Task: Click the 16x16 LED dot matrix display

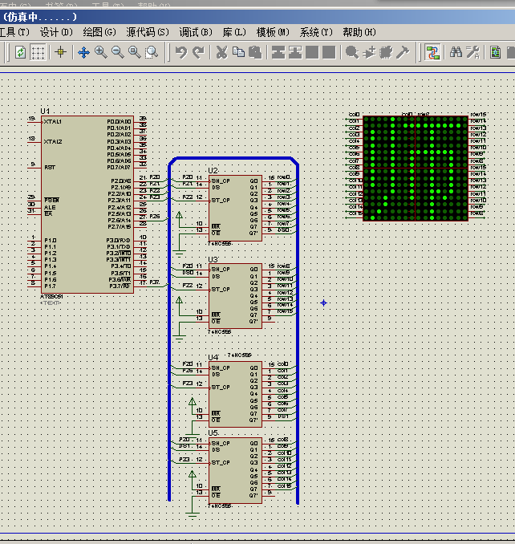Action: (416, 168)
